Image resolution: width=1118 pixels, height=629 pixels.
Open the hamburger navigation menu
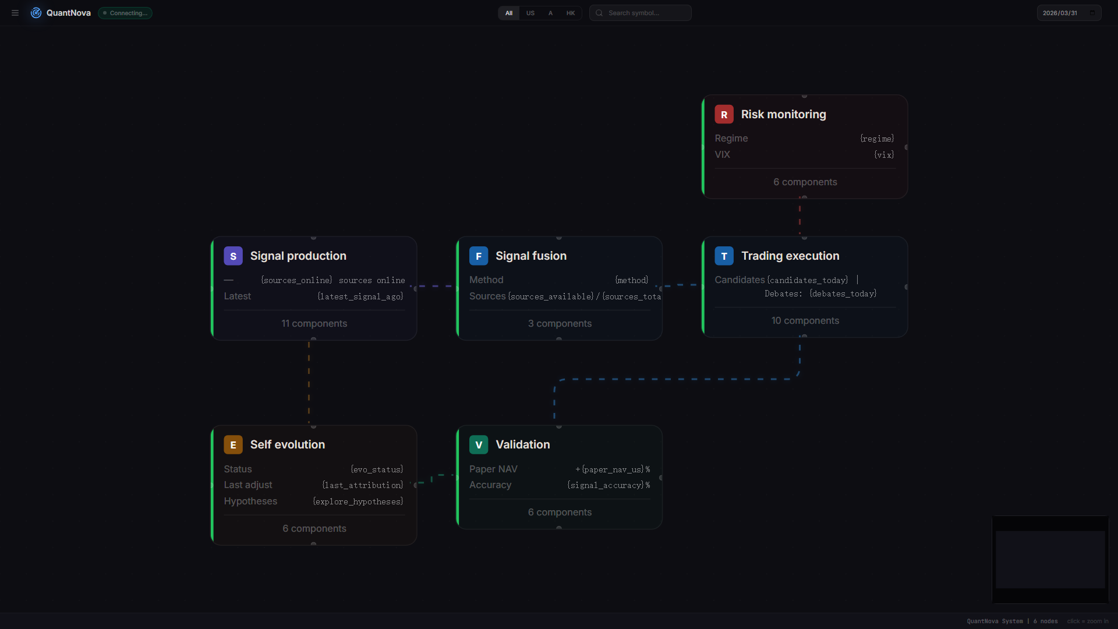(x=15, y=13)
